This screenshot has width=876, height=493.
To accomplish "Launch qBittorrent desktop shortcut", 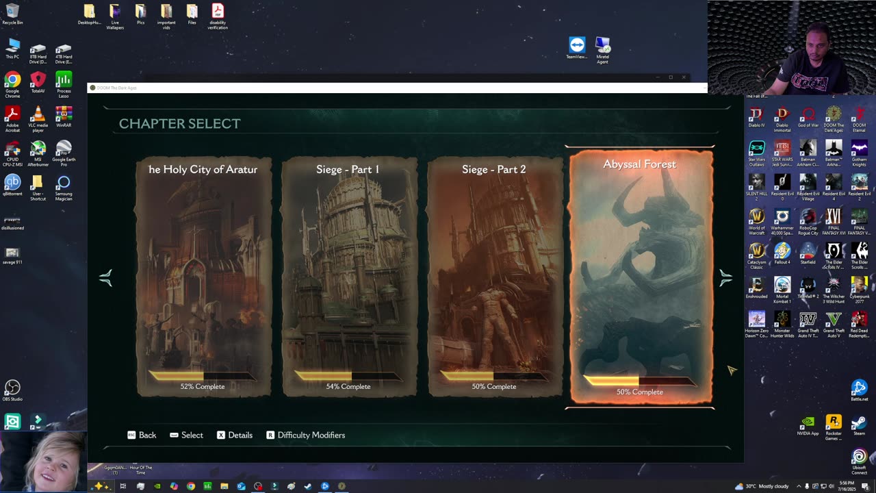I will (x=12, y=185).
